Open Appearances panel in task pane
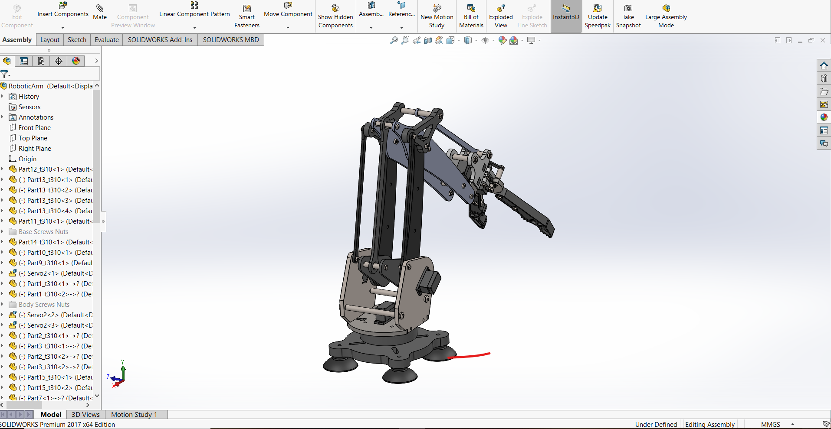This screenshot has width=831, height=429. (x=824, y=117)
